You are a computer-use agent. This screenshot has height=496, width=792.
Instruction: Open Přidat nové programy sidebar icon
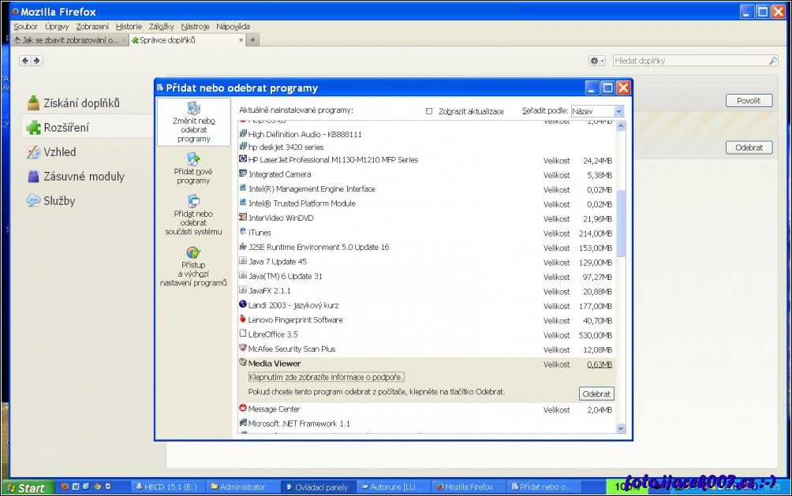[193, 158]
